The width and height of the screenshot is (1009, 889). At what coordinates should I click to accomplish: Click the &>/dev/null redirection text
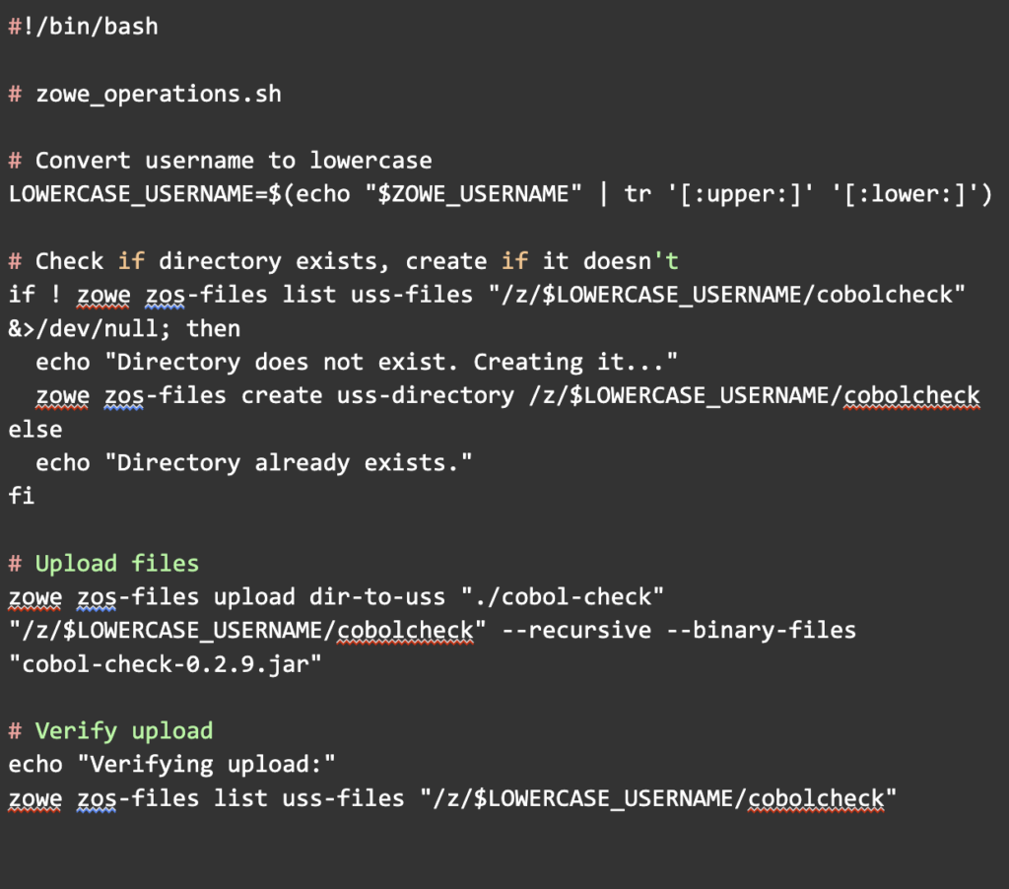click(x=89, y=328)
